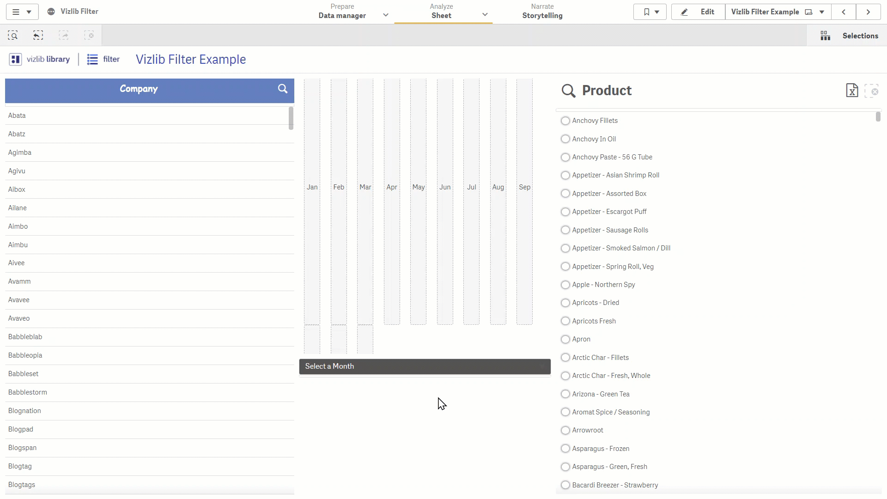The width and height of the screenshot is (887, 499).
Task: Select the Anchovy In Oil radio option
Action: coord(565,139)
